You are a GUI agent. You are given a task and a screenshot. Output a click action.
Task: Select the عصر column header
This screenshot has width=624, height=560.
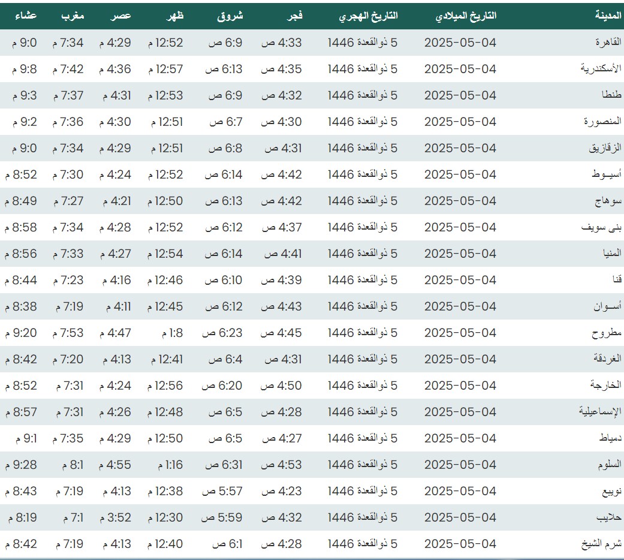pyautogui.click(x=120, y=16)
